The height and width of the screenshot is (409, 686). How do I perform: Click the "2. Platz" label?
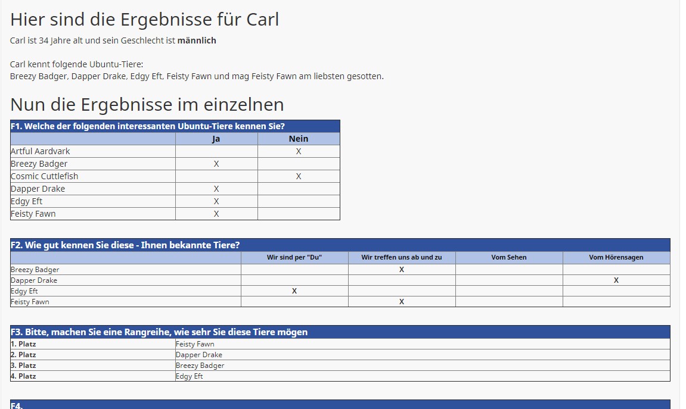pos(23,355)
